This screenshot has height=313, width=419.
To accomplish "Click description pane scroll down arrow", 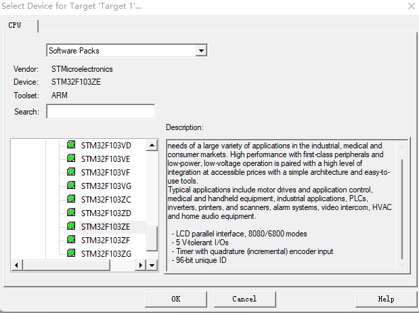I will pyautogui.click(x=402, y=265).
